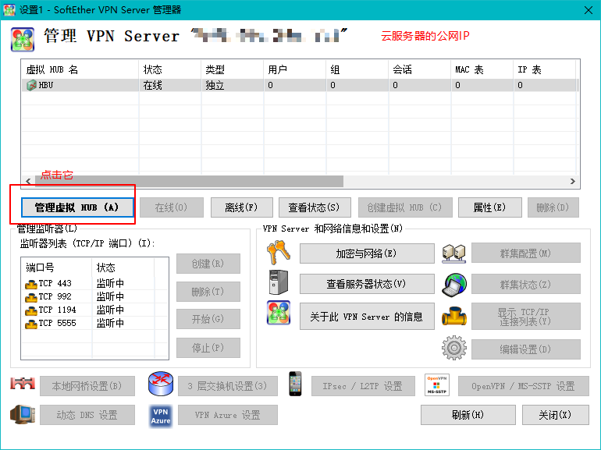The image size is (601, 450).
Task: Click the 会话 column header
Action: [x=420, y=69]
